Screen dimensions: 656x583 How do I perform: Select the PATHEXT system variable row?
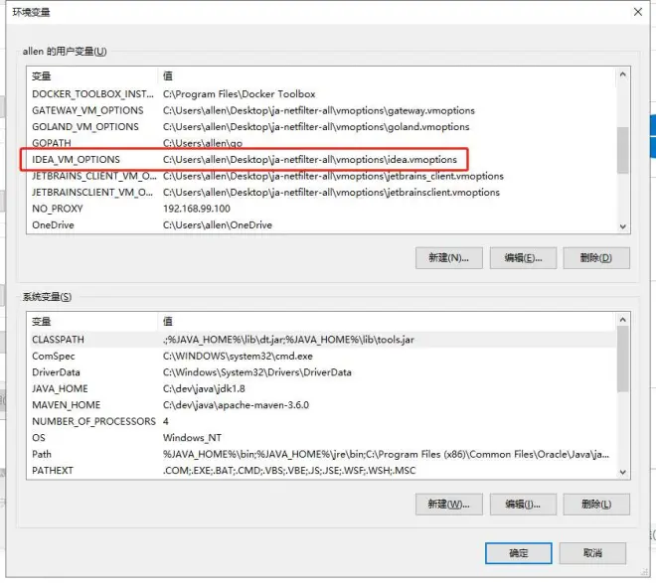[x=322, y=470]
